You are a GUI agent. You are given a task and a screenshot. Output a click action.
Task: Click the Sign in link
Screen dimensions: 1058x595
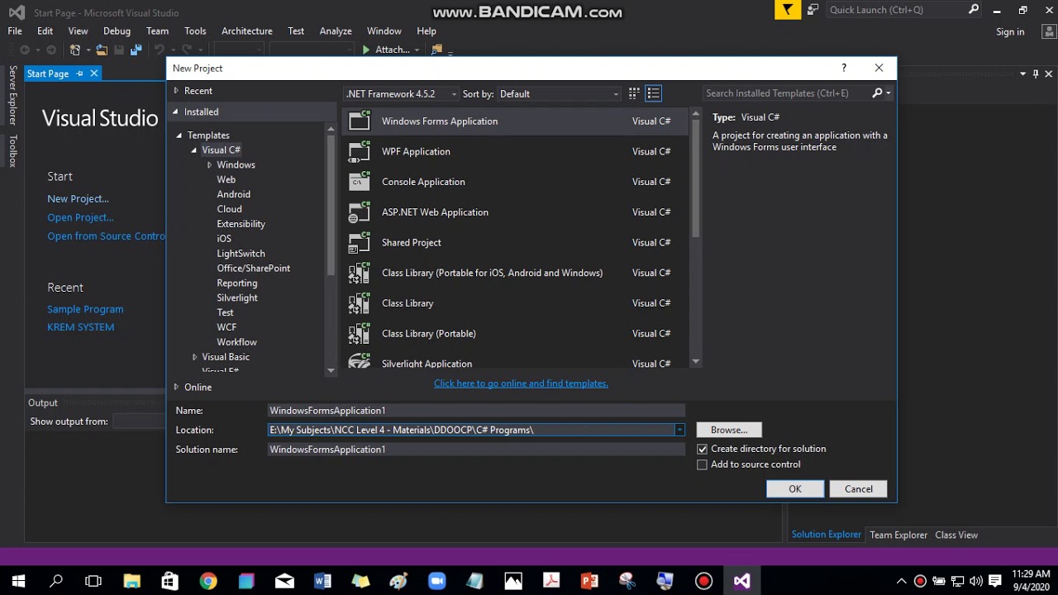tap(1010, 31)
